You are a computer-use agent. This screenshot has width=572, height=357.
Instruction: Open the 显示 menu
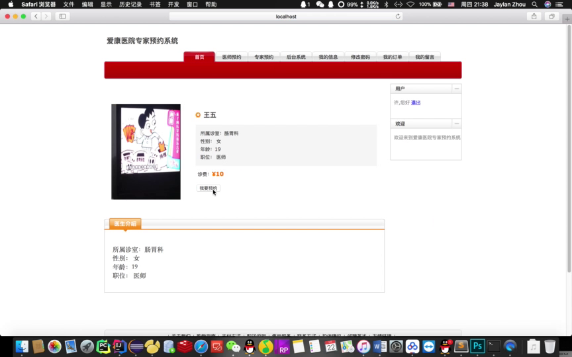(106, 5)
